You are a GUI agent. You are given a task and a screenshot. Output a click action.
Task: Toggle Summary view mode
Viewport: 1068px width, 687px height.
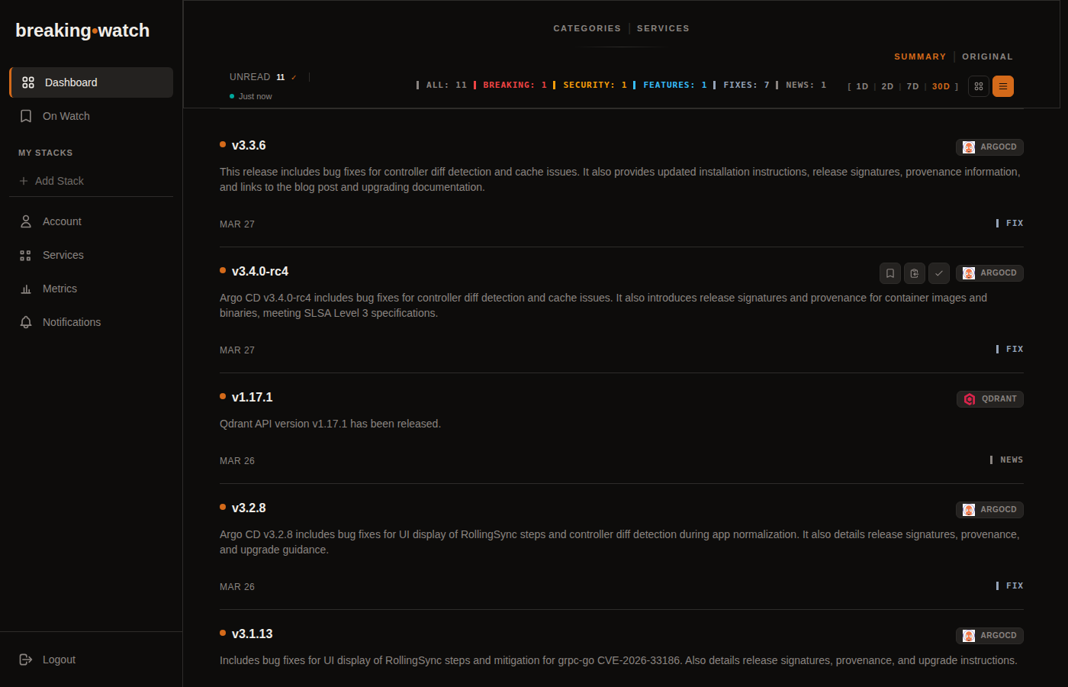(x=920, y=56)
